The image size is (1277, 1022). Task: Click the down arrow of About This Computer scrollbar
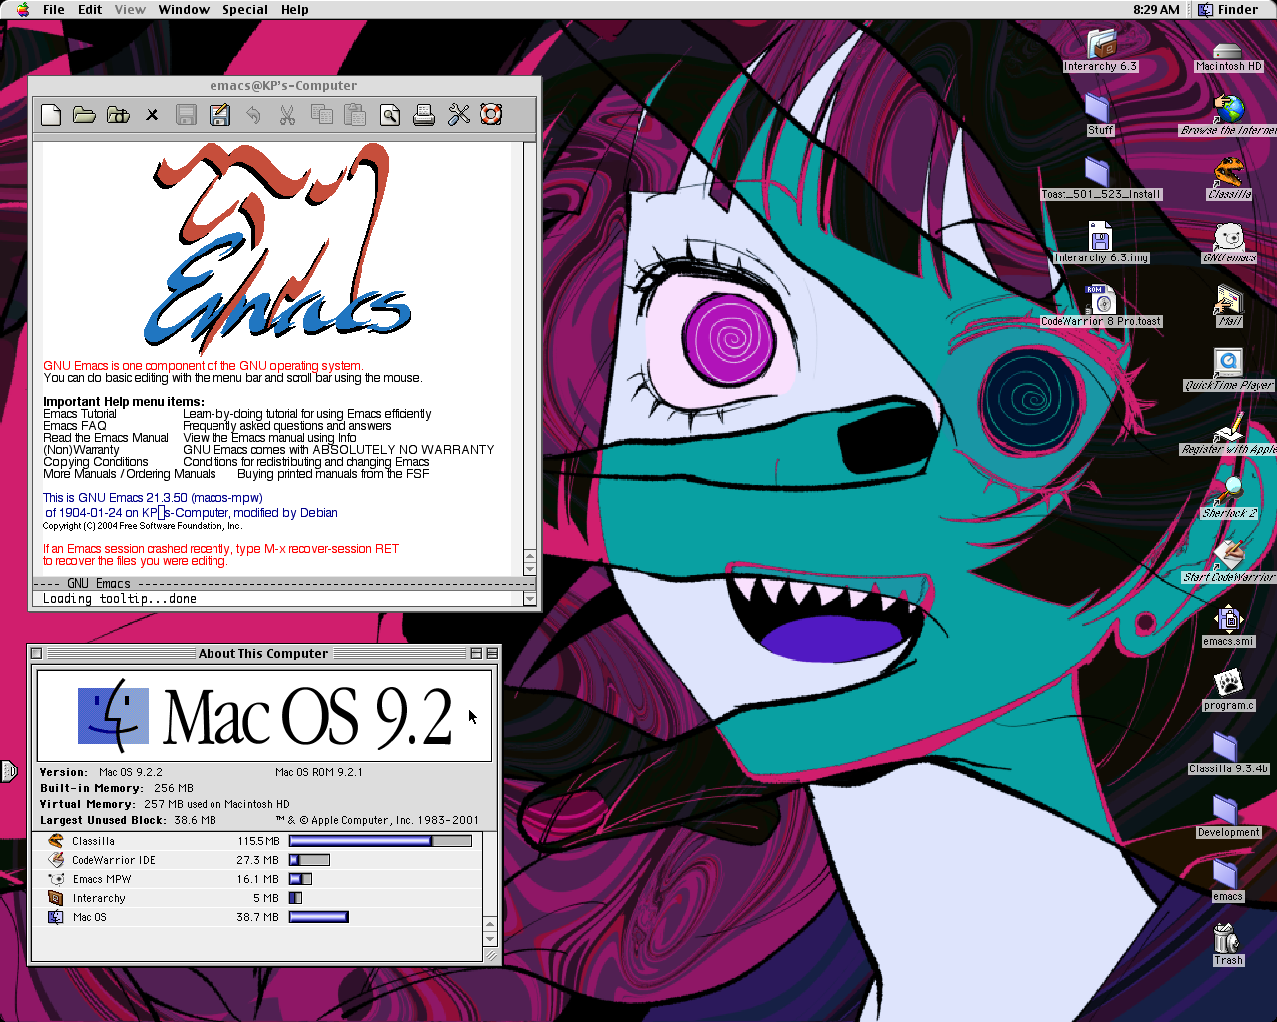pyautogui.click(x=490, y=939)
